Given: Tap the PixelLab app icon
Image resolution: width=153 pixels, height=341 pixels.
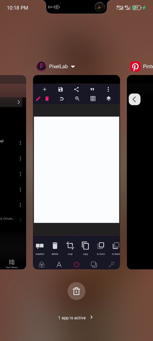Looking at the screenshot, I should (41, 66).
